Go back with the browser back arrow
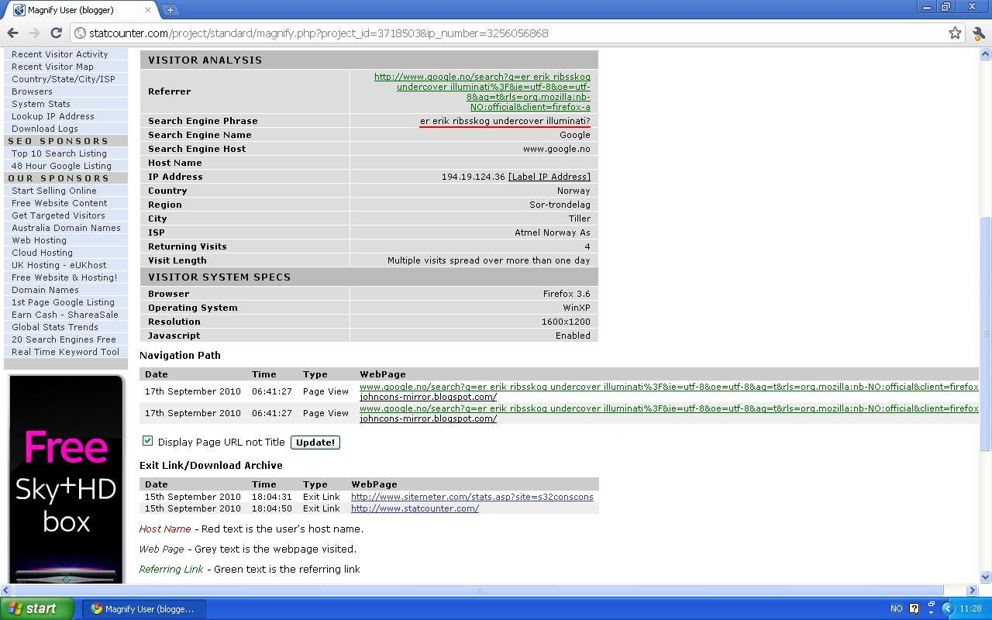Screen dimensions: 992x620 [x=12, y=33]
